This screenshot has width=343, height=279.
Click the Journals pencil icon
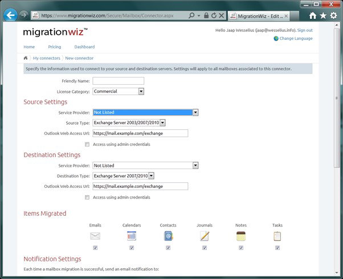[x=205, y=236]
